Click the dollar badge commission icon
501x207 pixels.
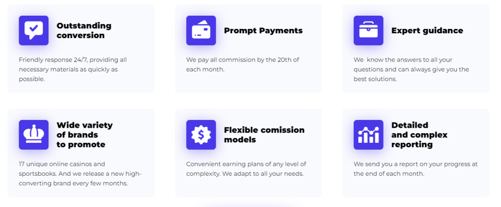pos(201,135)
